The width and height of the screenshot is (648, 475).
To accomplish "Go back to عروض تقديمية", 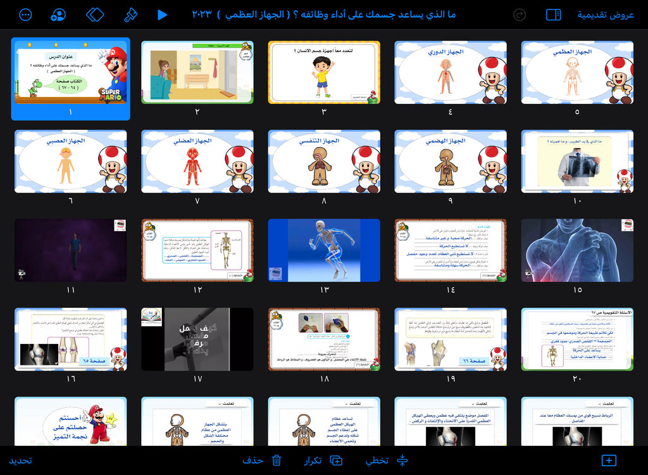I will (606, 15).
